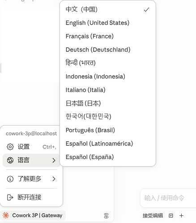Click checkmark next to 中文 (中国)

tap(146, 10)
